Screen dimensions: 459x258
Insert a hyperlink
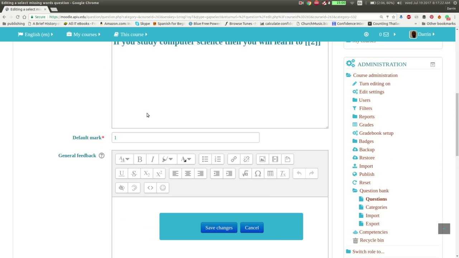click(234, 159)
